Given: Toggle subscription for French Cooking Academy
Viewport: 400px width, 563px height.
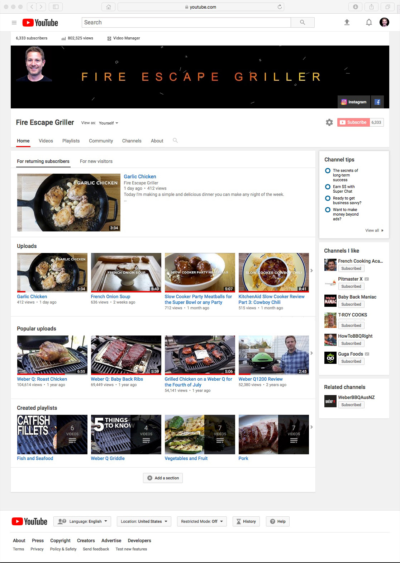Looking at the screenshot, I should 351,268.
